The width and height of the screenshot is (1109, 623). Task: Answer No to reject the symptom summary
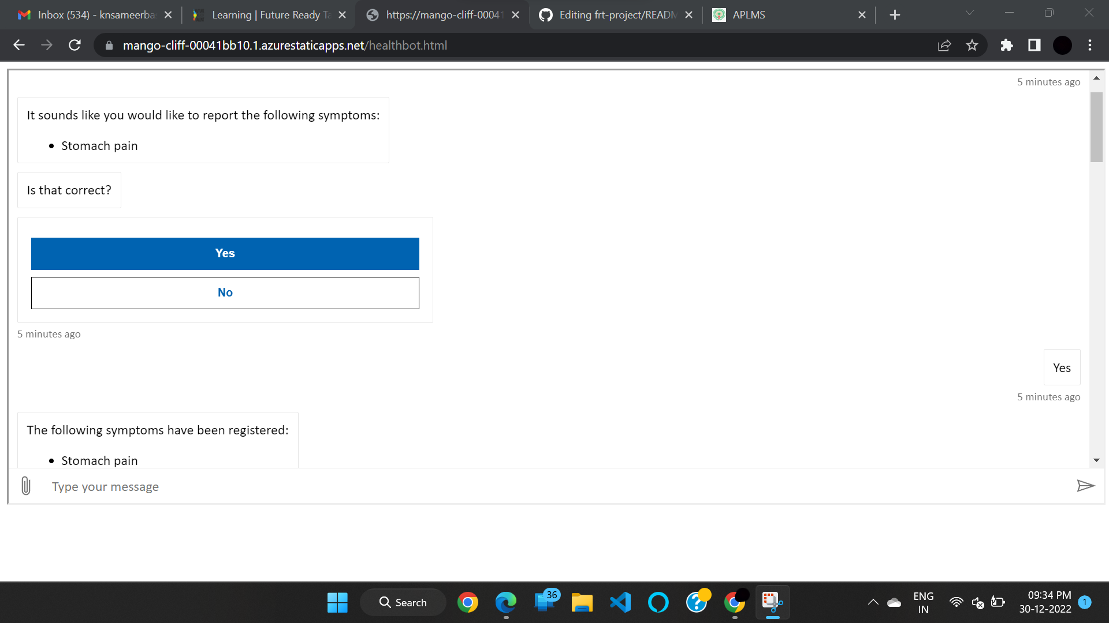point(225,292)
